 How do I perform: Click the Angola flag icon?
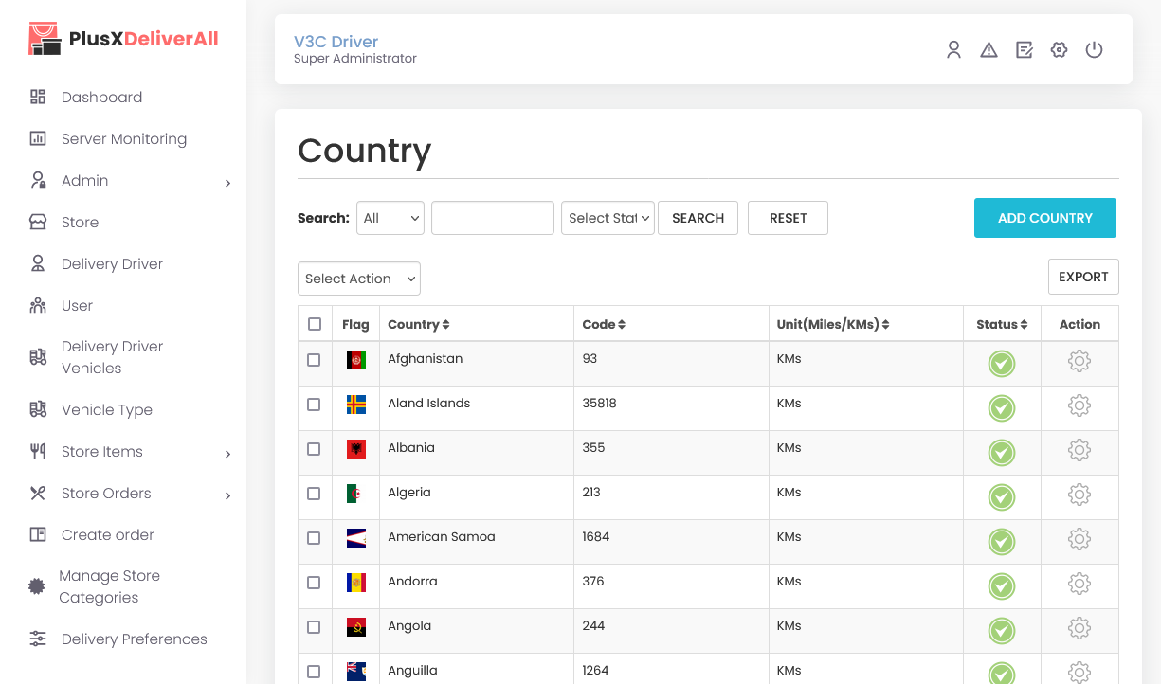click(x=355, y=627)
